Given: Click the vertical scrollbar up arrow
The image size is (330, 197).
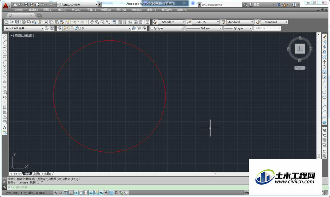Looking at the screenshot, I should (318, 34).
